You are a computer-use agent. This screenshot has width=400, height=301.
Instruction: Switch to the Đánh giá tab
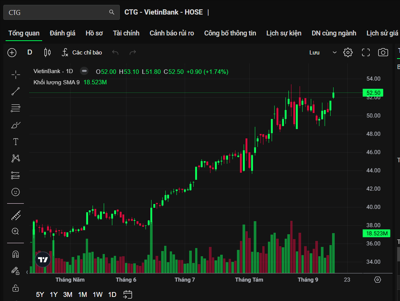pos(63,33)
